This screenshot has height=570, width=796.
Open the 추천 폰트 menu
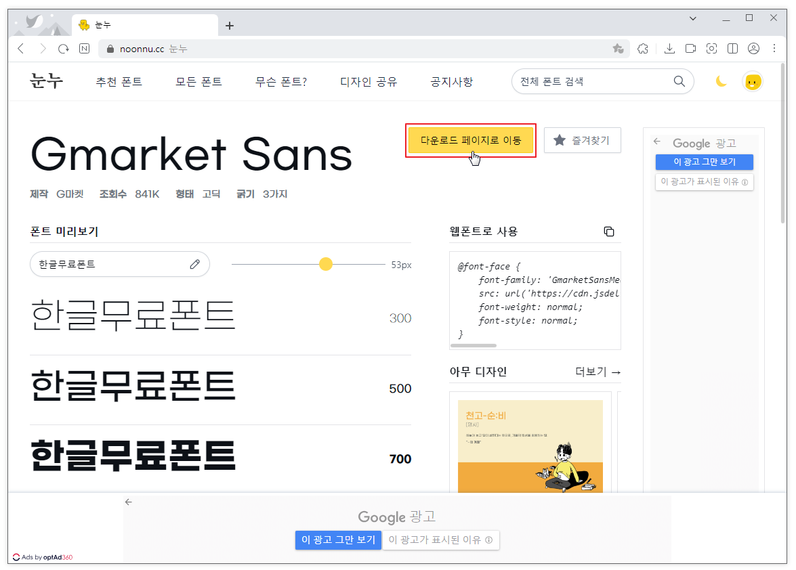[119, 82]
